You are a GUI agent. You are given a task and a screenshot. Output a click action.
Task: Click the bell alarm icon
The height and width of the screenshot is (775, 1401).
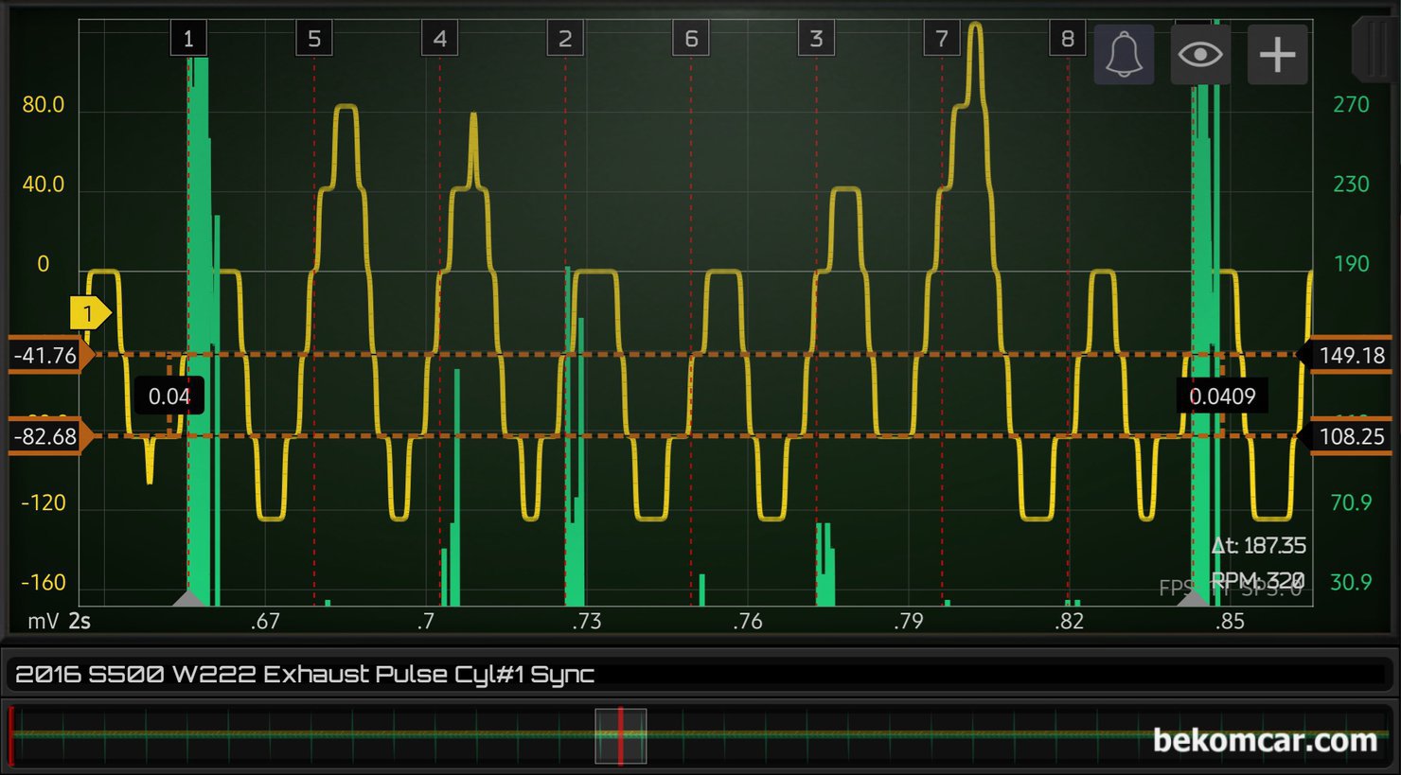1124,55
